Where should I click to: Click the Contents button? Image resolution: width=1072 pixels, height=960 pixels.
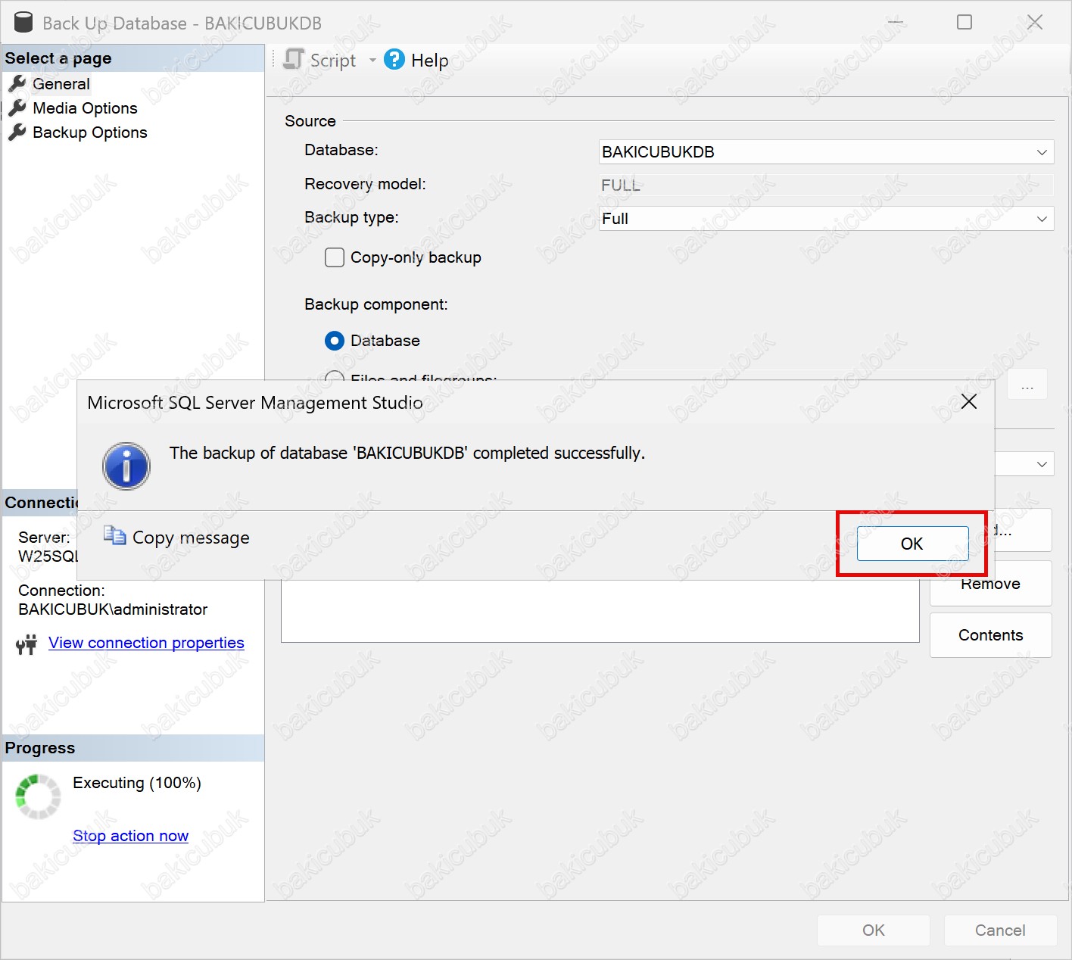coord(990,635)
